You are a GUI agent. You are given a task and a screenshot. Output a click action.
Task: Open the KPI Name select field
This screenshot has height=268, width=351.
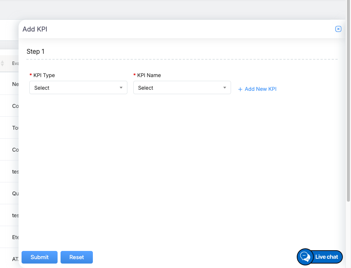point(178,88)
